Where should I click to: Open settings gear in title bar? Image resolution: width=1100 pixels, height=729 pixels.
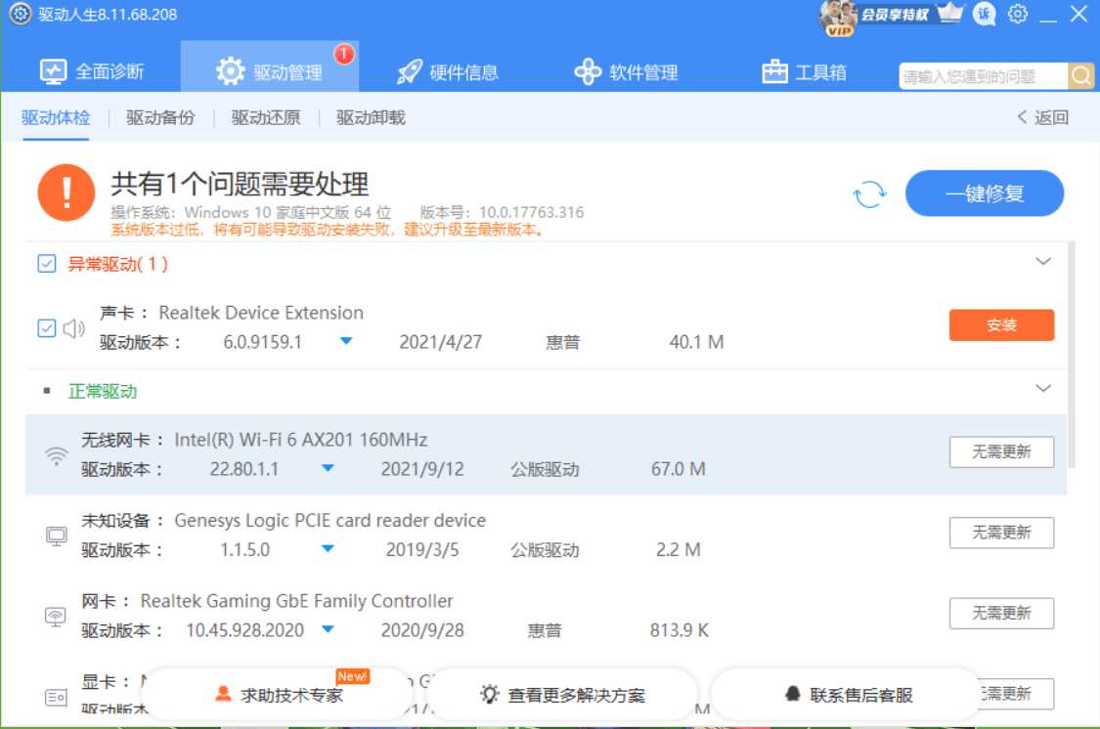[x=1018, y=15]
